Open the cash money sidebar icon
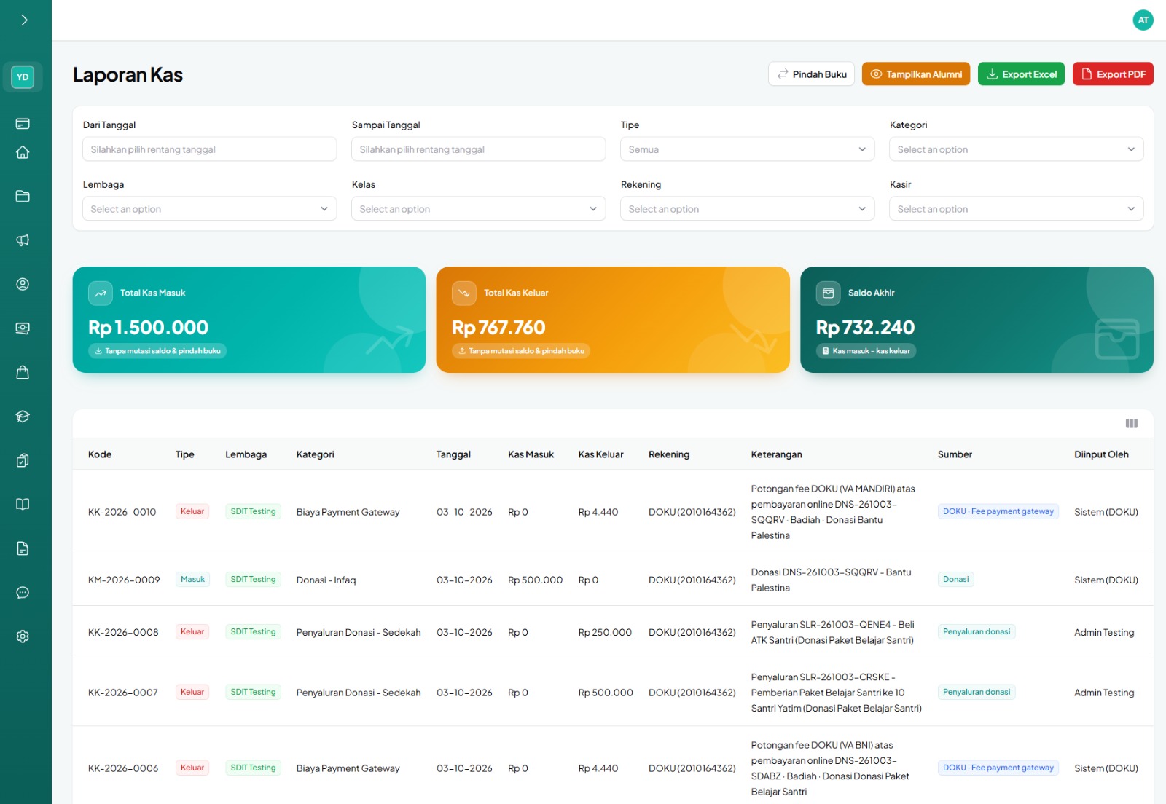Screen dimensions: 1166x804 [23, 328]
